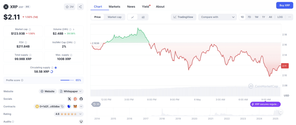The image size is (296, 125).
Task: Switch to the Markets tab
Action: (114, 7)
